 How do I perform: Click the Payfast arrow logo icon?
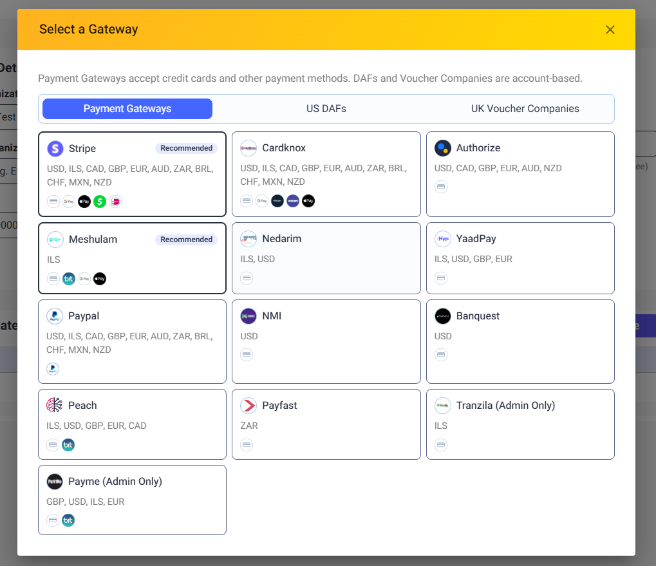click(x=248, y=406)
